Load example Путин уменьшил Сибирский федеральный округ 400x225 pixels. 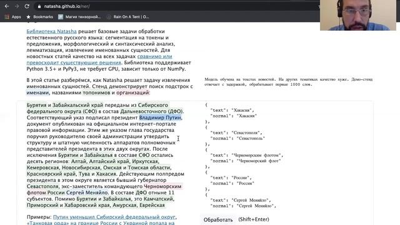(x=114, y=217)
